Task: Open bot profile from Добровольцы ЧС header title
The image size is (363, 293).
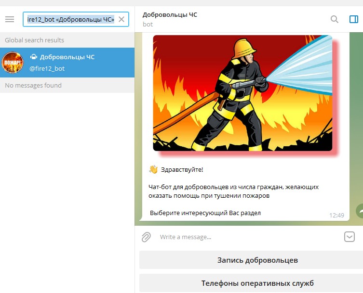Action: [170, 15]
